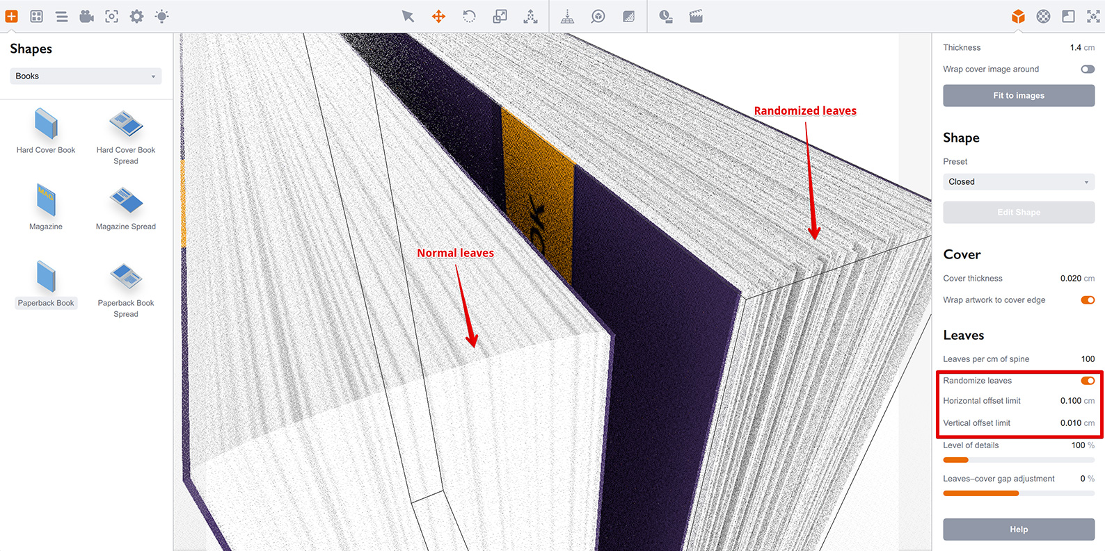Adjust the Leaves–cover gap adjustment slider
Image resolution: width=1105 pixels, height=551 pixels.
click(x=1019, y=493)
